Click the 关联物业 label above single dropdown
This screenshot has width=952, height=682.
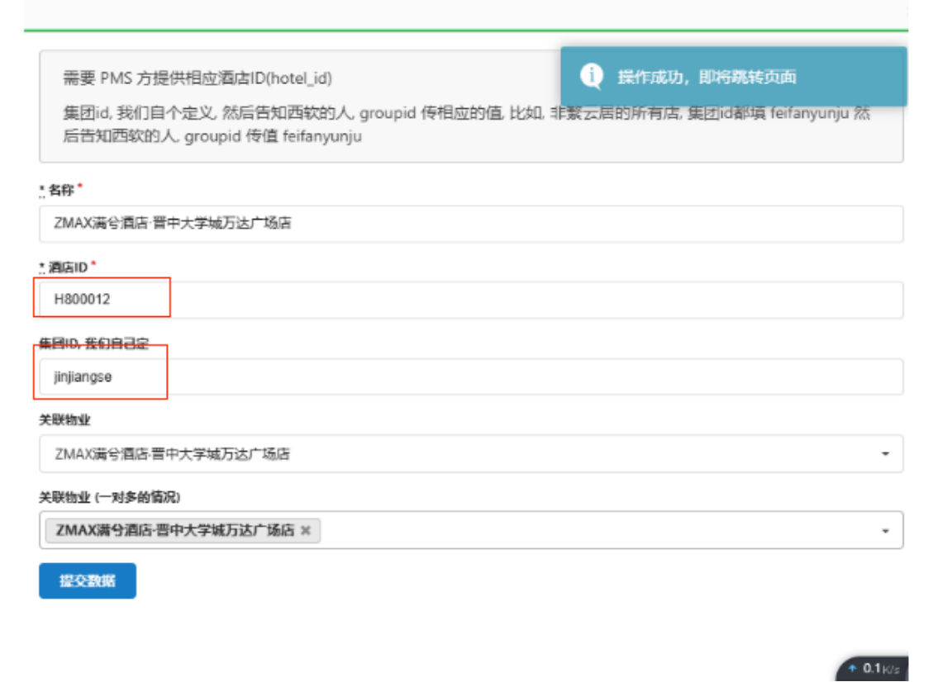pos(64,420)
